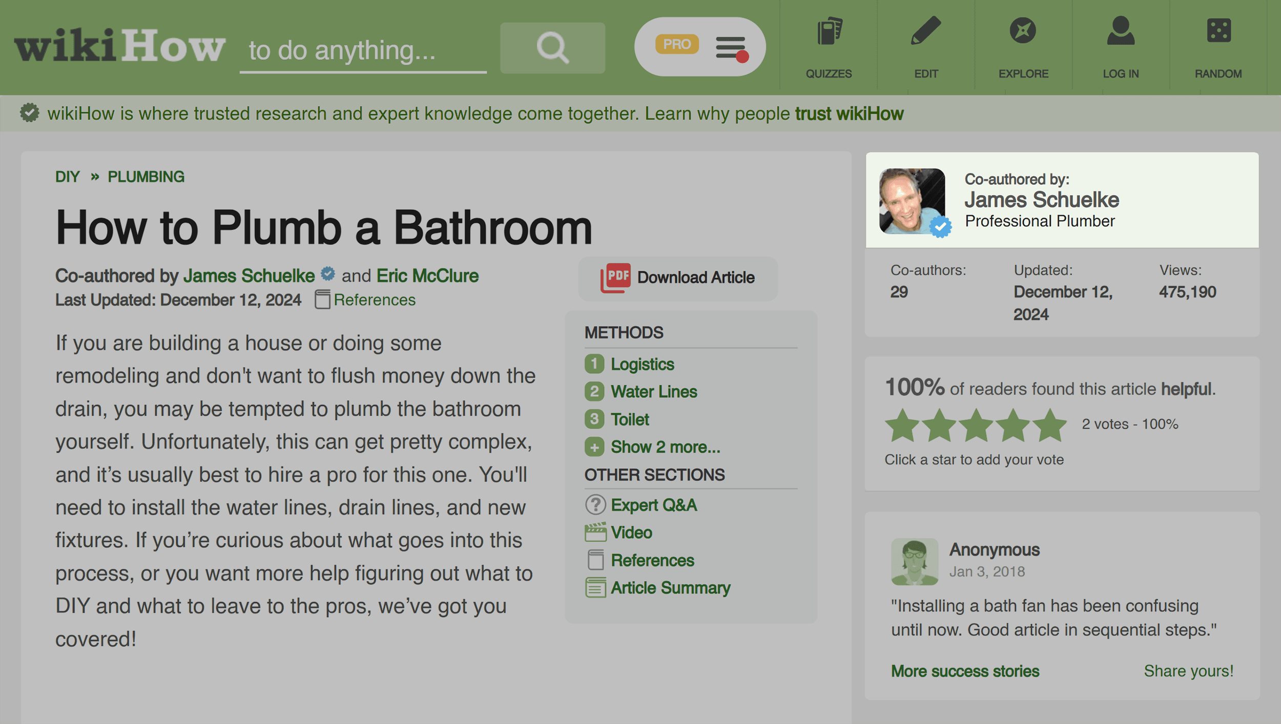Select the Plumbing breadcrumb menu item

pyautogui.click(x=145, y=177)
